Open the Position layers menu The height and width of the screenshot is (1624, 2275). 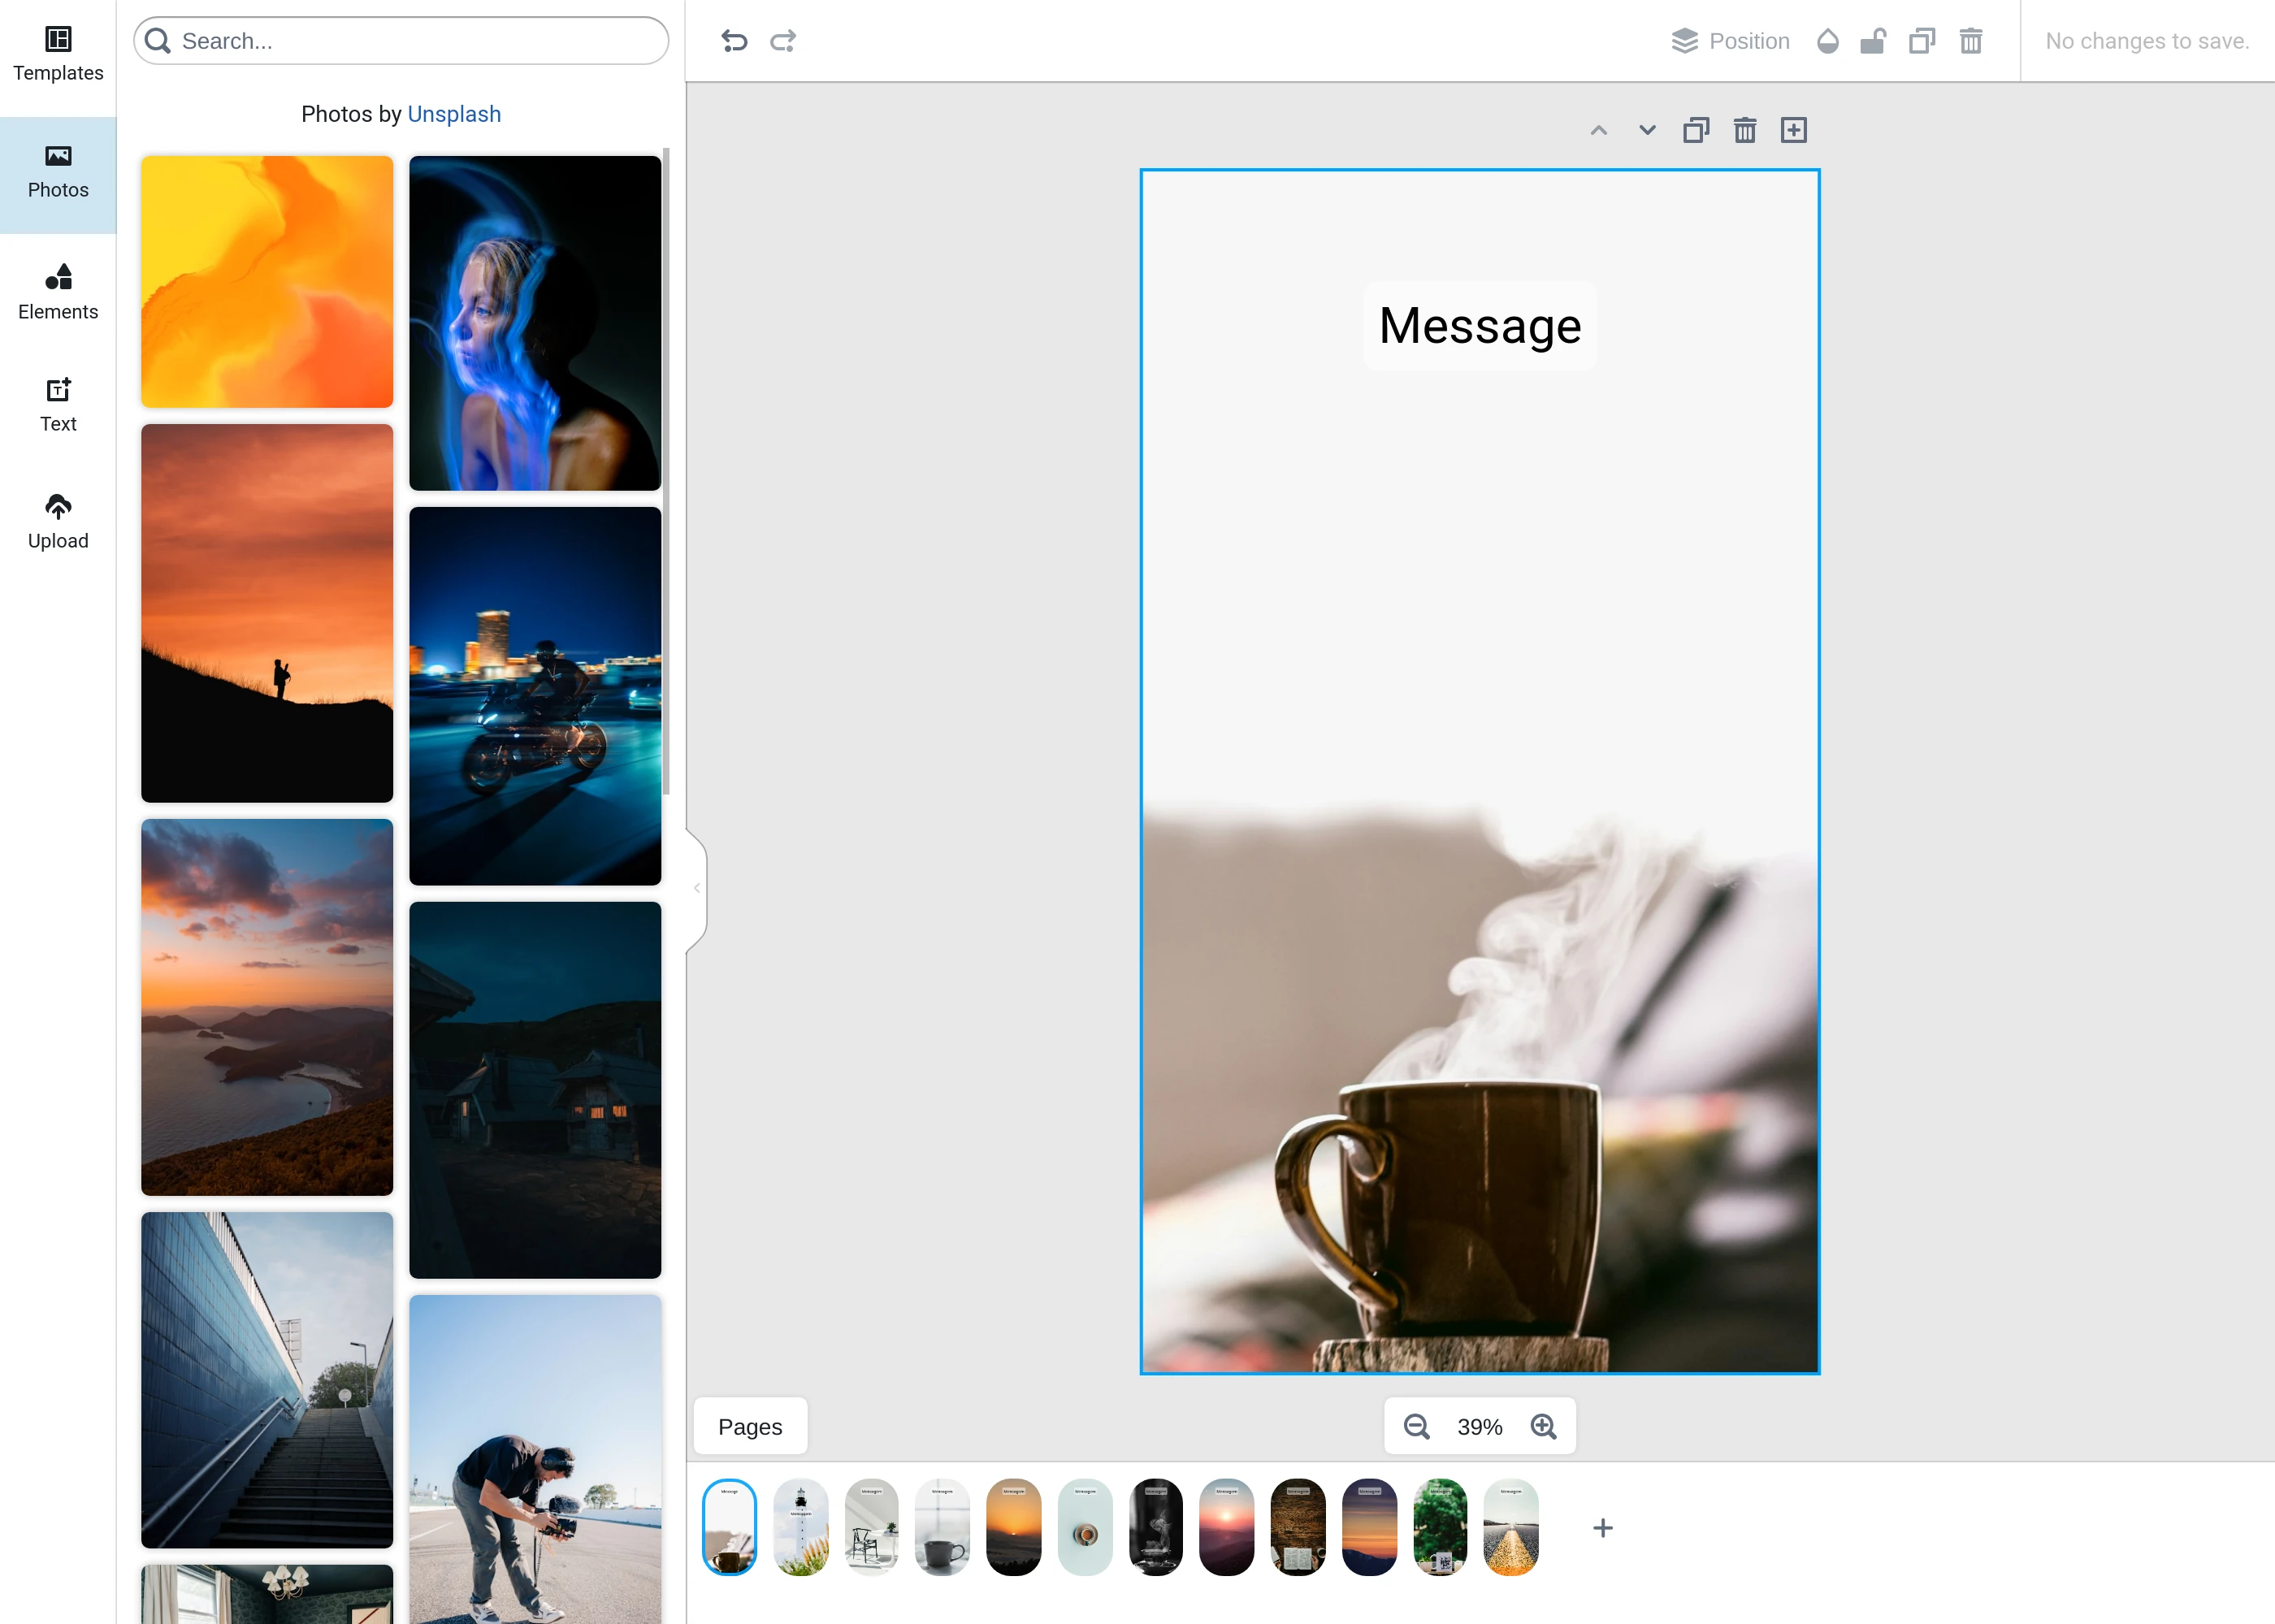[1730, 41]
